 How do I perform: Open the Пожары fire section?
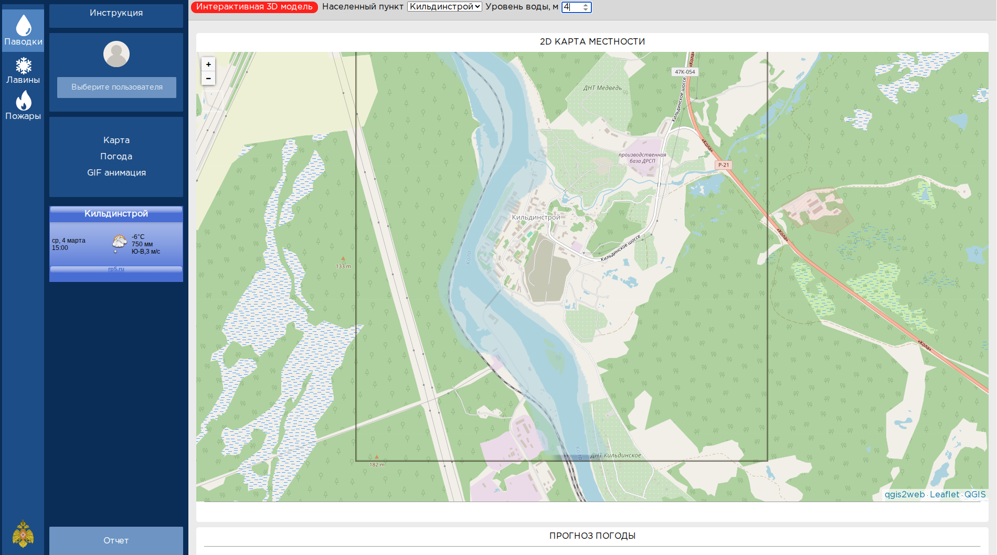tap(23, 106)
